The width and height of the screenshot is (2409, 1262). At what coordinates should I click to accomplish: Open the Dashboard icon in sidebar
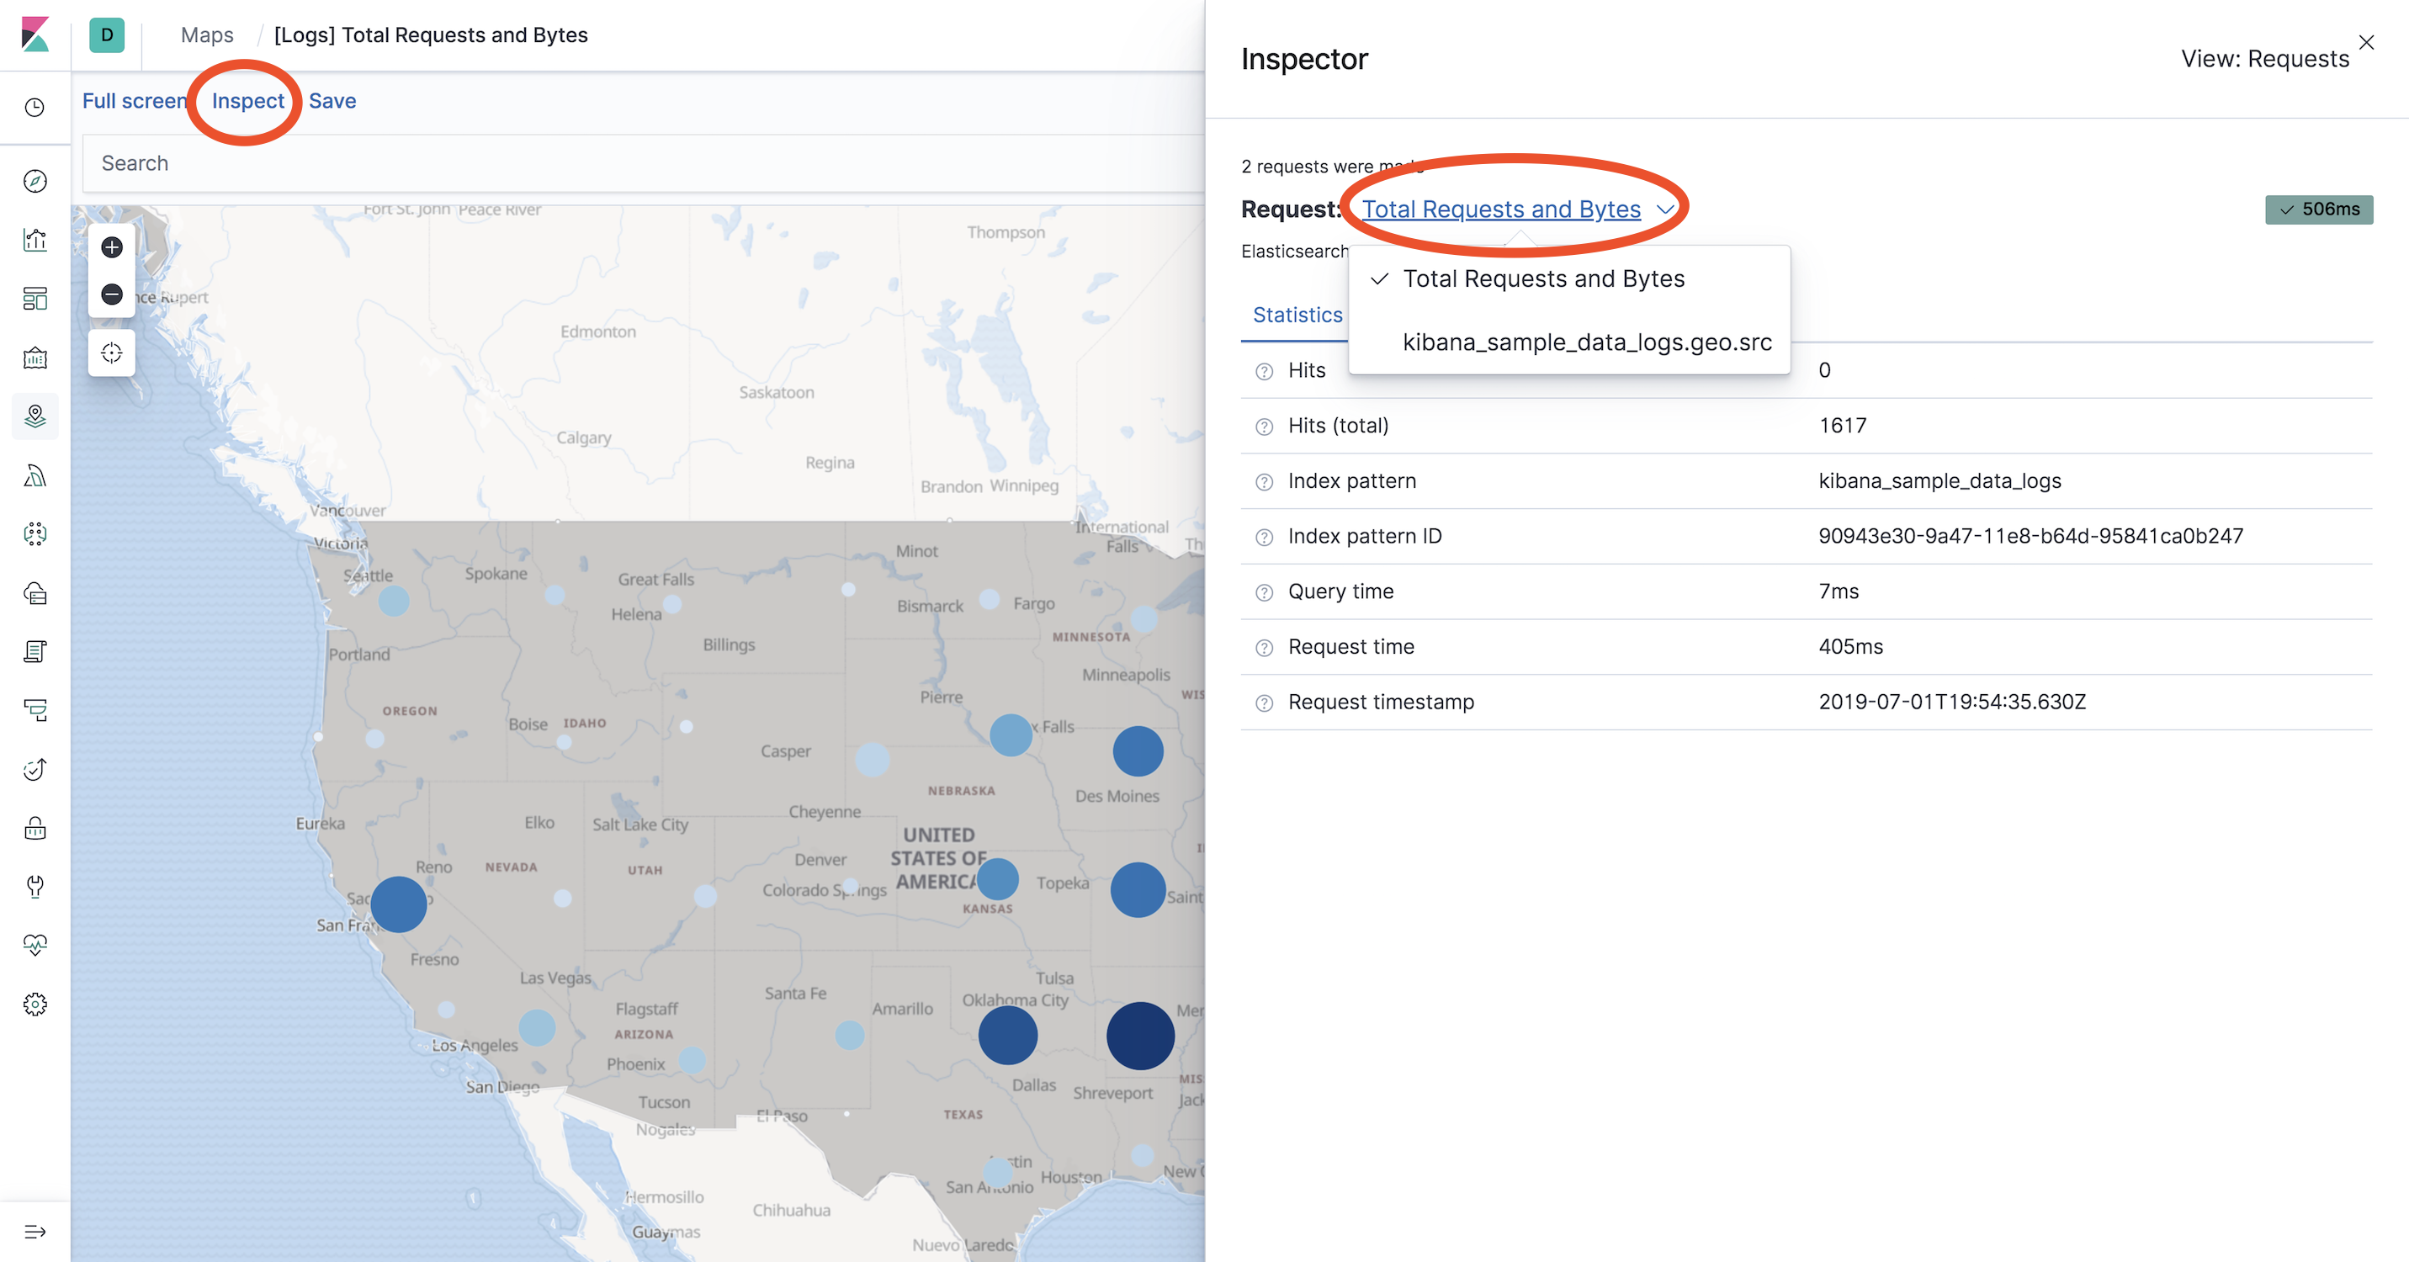click(x=34, y=300)
